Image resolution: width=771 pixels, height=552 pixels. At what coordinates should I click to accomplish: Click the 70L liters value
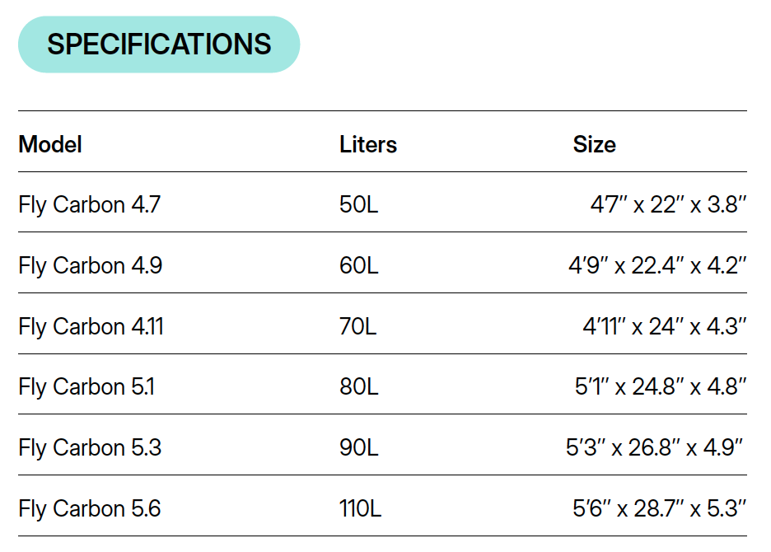pyautogui.click(x=357, y=326)
